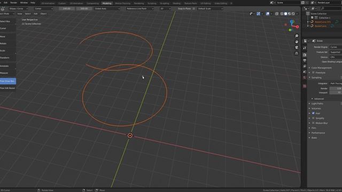Open the Window menu
The height and width of the screenshot is (192, 342).
coord(24,3)
